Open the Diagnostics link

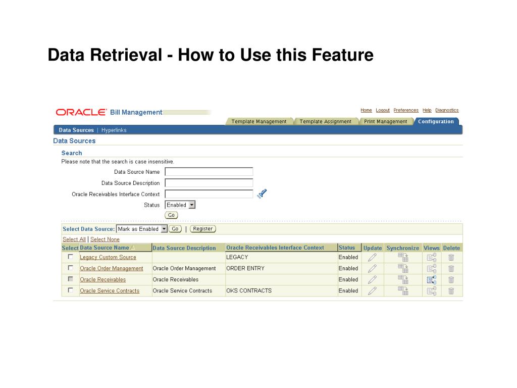(447, 110)
